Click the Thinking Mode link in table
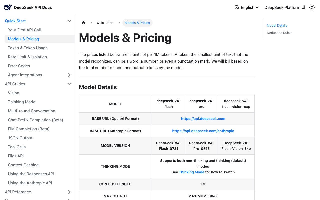This screenshot has width=320, height=200. click(x=192, y=172)
